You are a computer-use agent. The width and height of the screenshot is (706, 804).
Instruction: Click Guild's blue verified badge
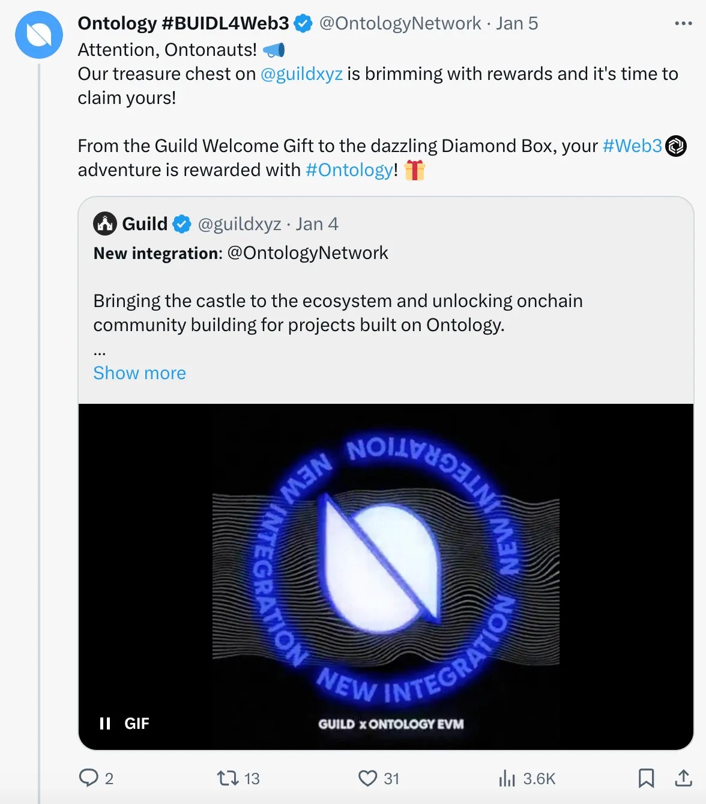182,224
